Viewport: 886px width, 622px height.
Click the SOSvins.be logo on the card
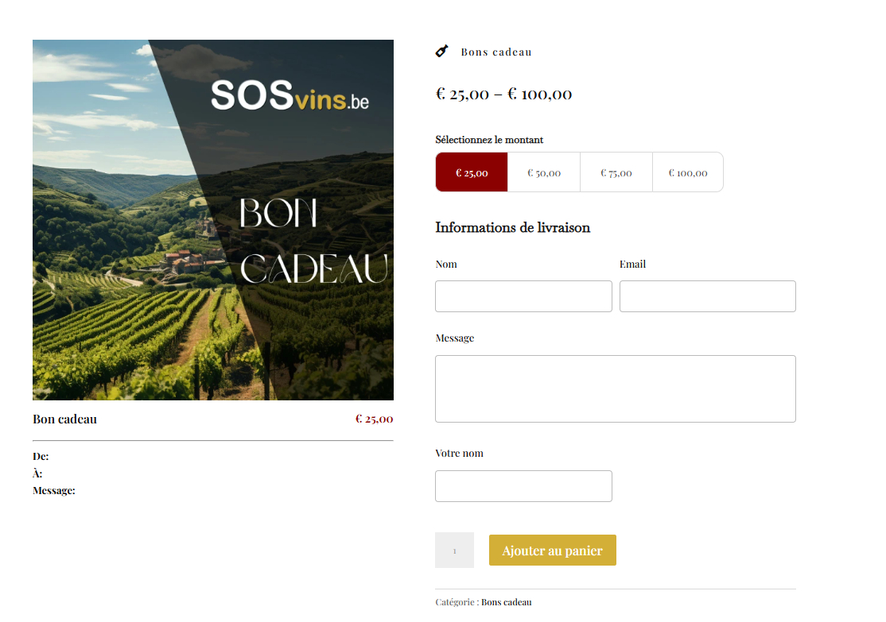pos(290,95)
